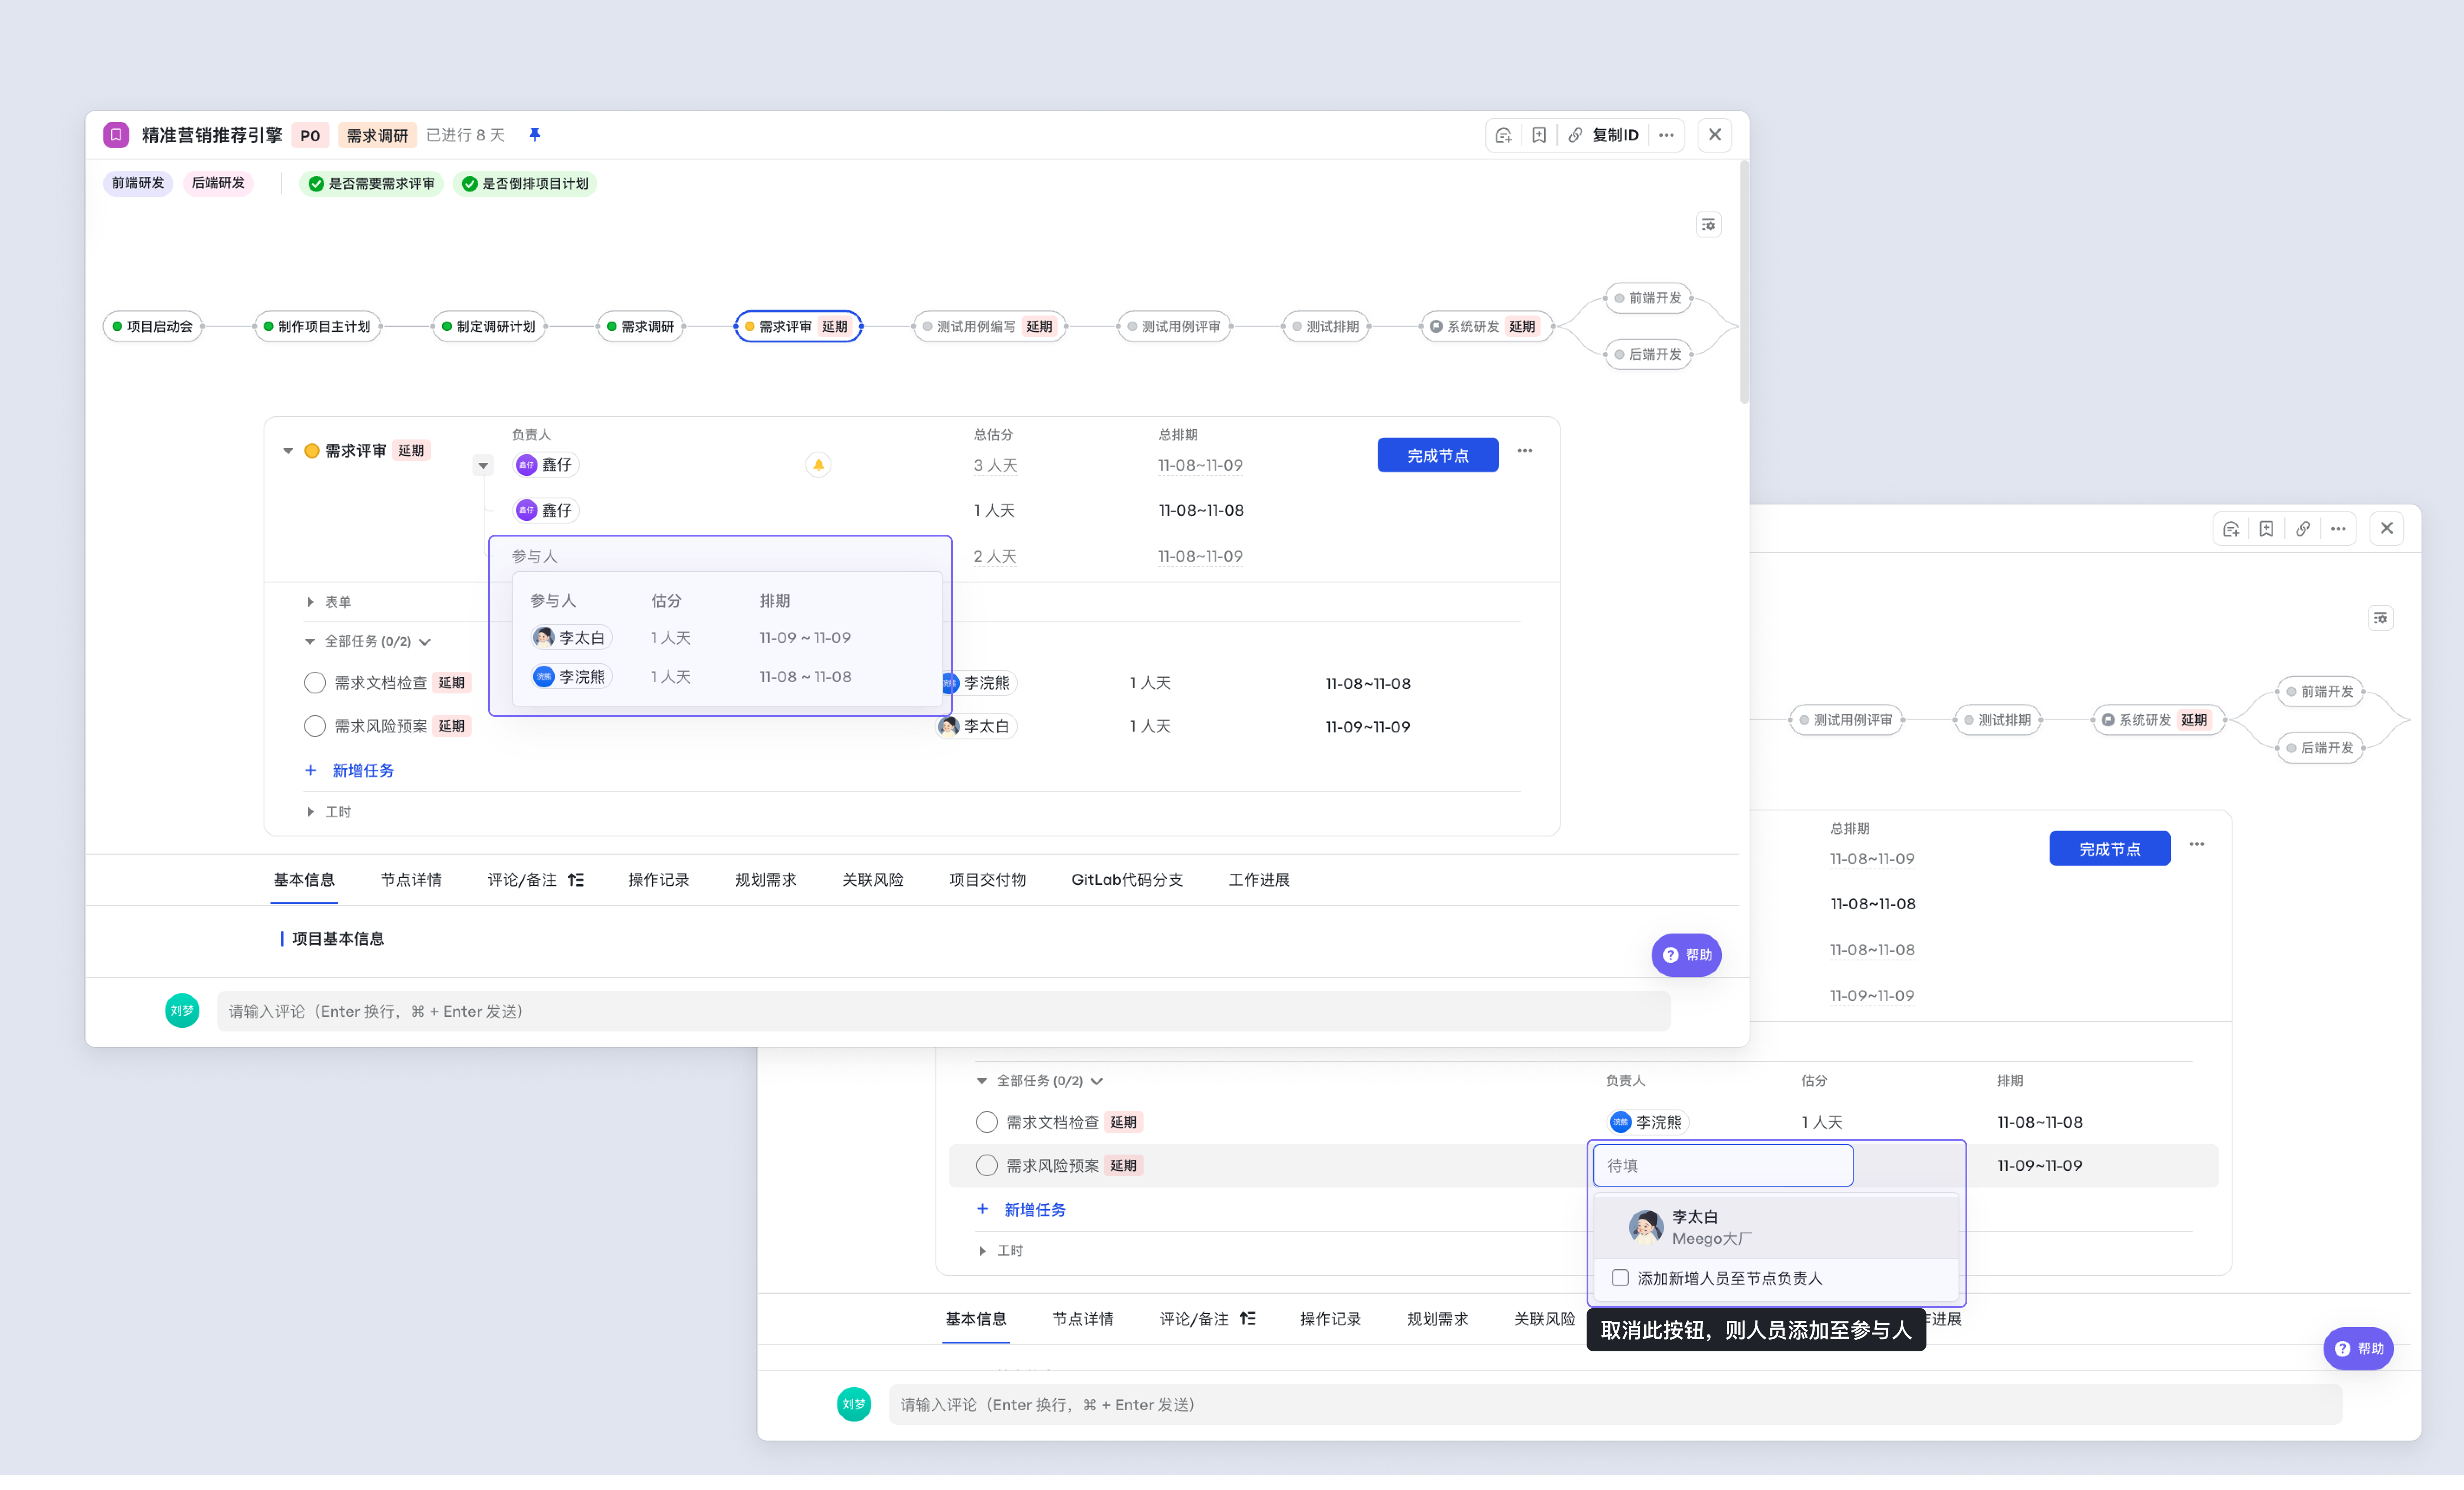Mark 需求风险预案 task complete in front window

point(315,726)
